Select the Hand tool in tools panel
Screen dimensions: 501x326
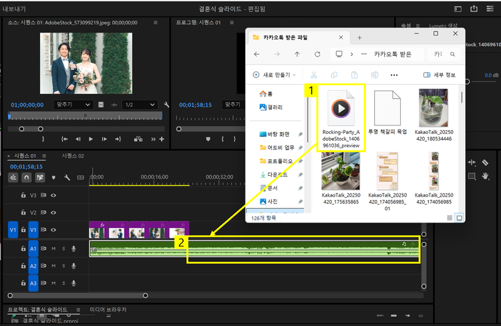[x=485, y=176]
